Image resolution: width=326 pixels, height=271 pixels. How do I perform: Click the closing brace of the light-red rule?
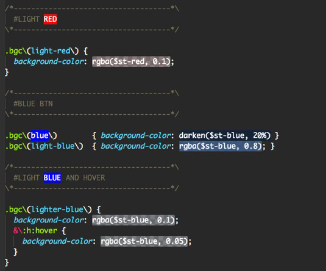[7, 72]
